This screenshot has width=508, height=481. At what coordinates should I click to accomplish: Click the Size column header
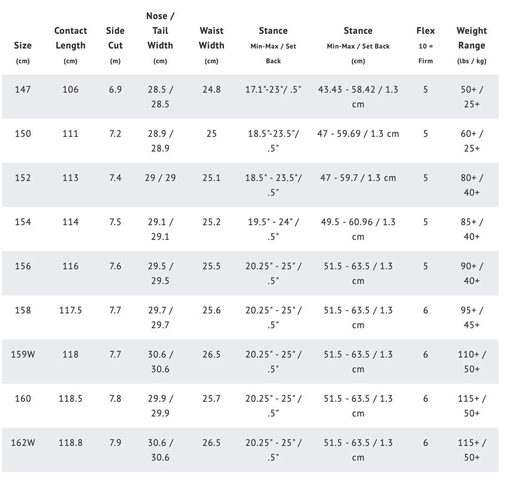23,46
